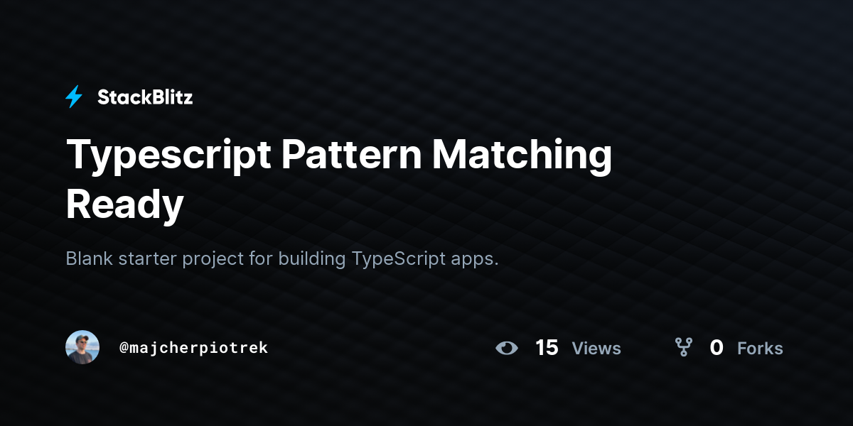Click the view count number 15
853x426 pixels.
tap(547, 348)
